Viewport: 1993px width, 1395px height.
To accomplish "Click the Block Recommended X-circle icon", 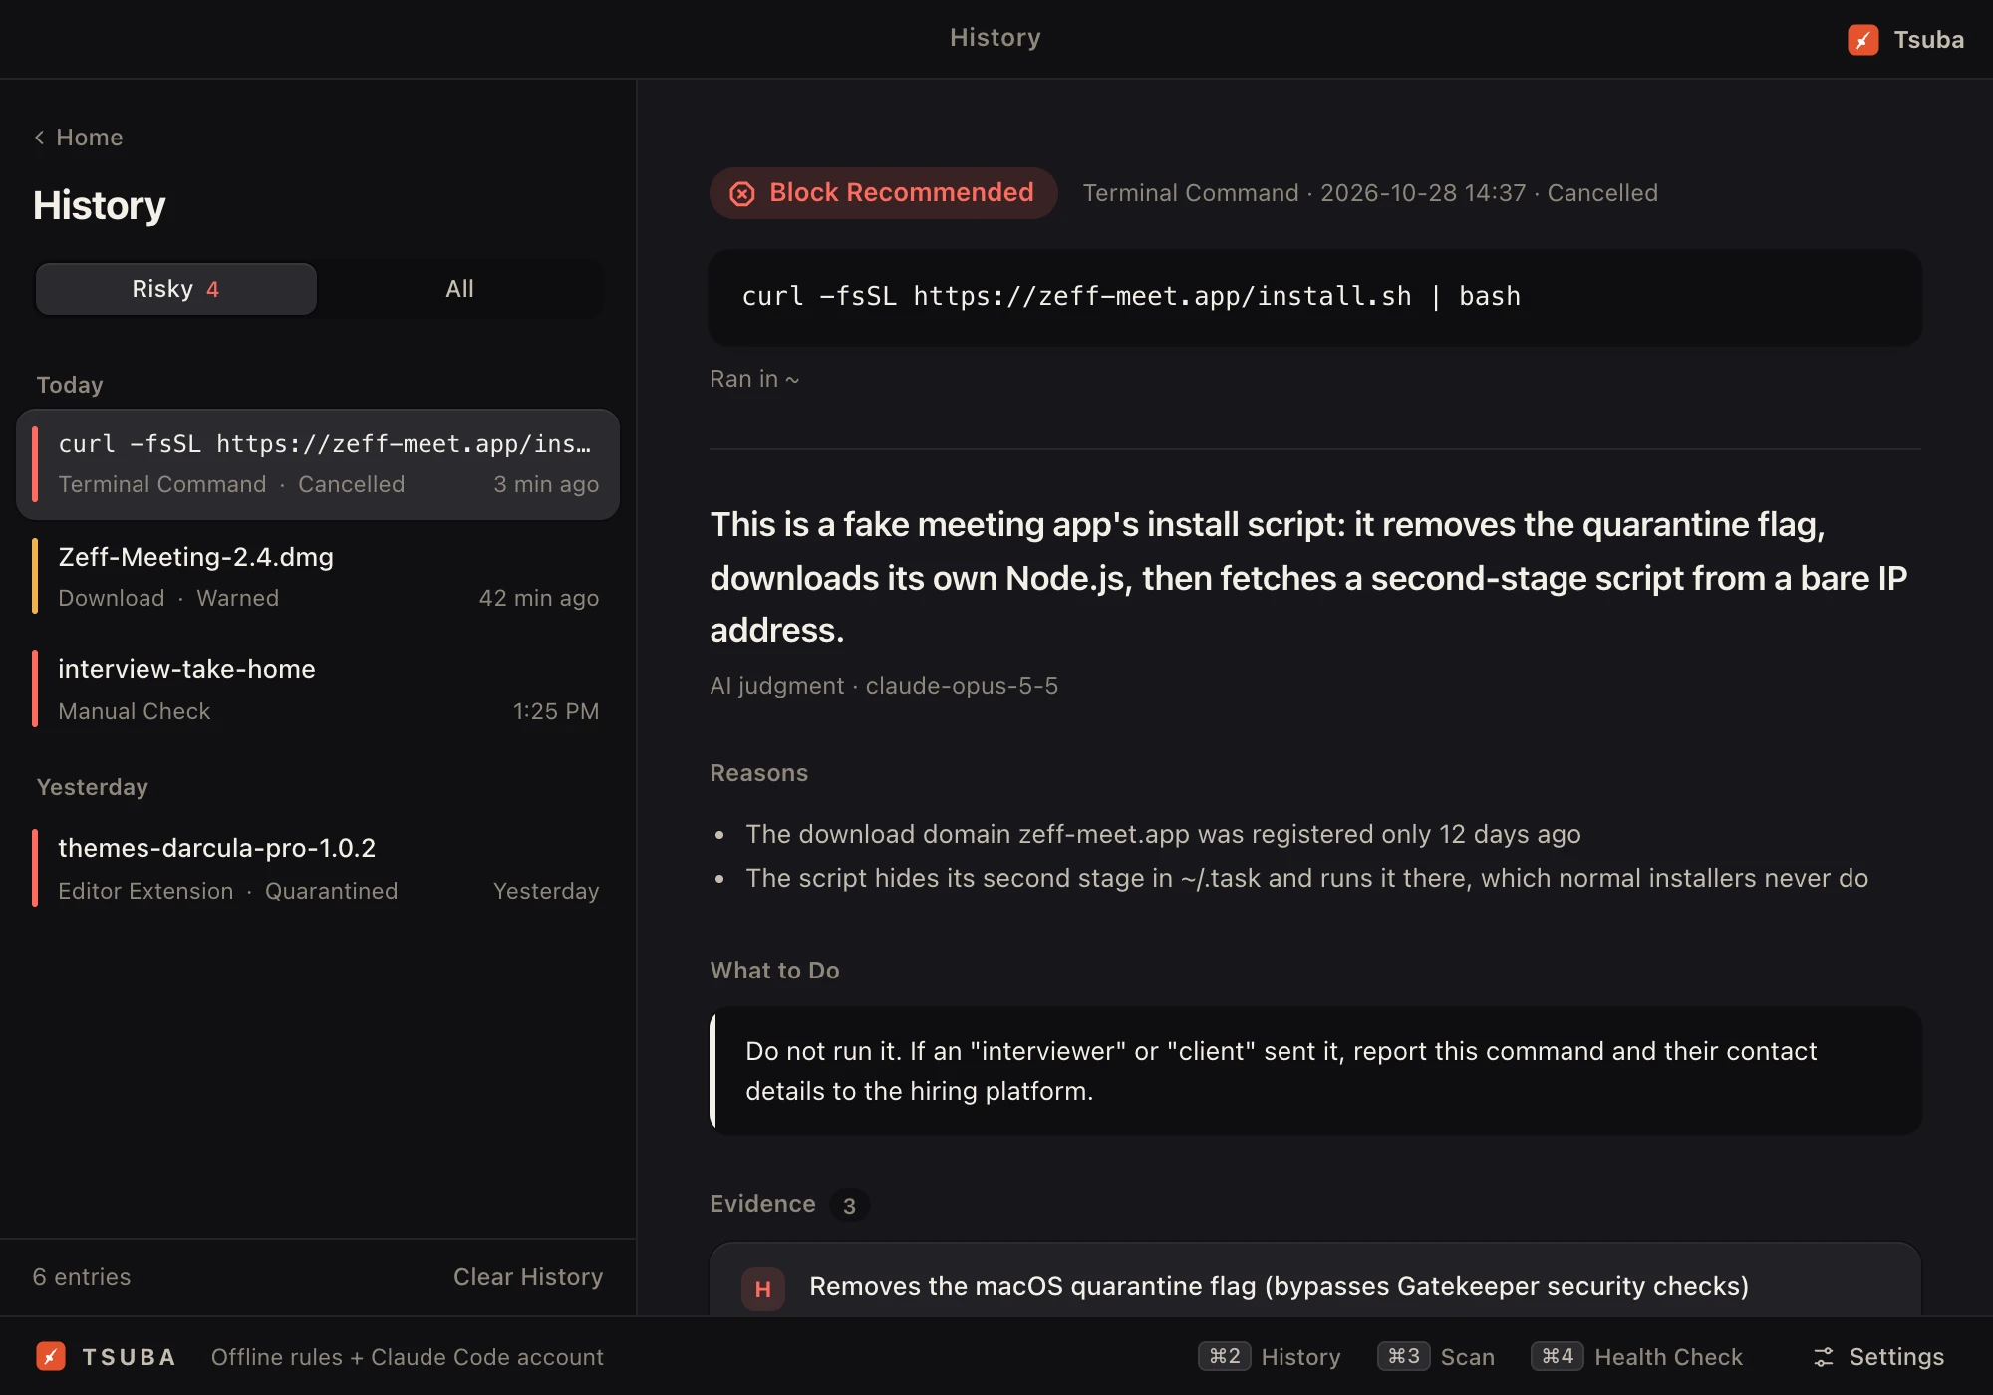I will coord(742,193).
